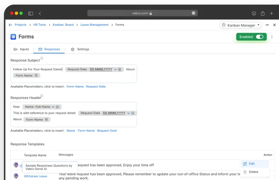Remove Request Date chip in Response Subject
Image resolution: width=279 pixels, height=180 pixels.
click(x=120, y=70)
